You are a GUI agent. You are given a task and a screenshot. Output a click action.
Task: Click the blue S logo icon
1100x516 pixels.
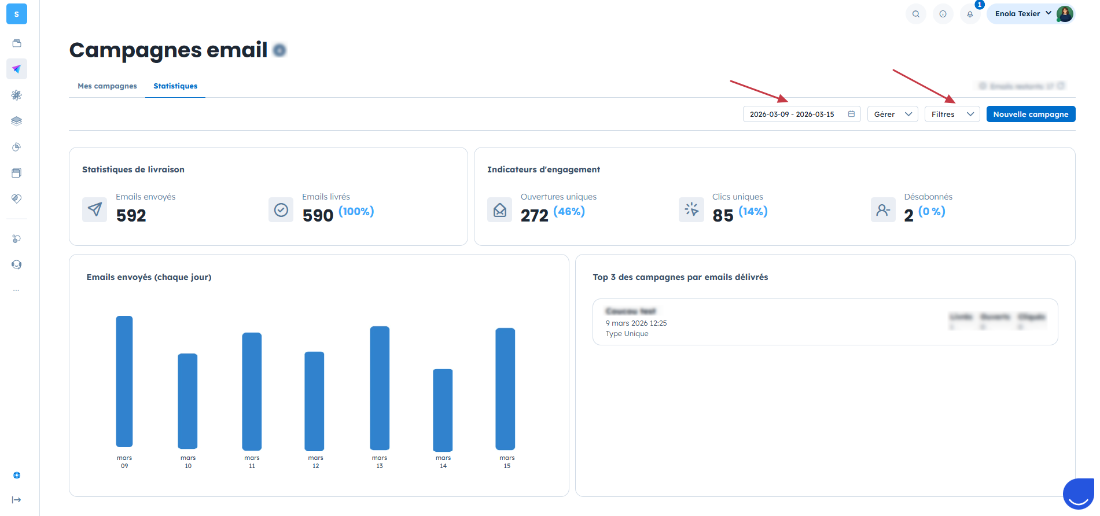pyautogui.click(x=17, y=14)
